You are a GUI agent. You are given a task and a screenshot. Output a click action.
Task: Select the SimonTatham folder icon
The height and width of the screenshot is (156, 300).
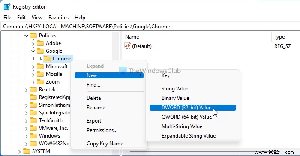pyautogui.click(x=33, y=105)
